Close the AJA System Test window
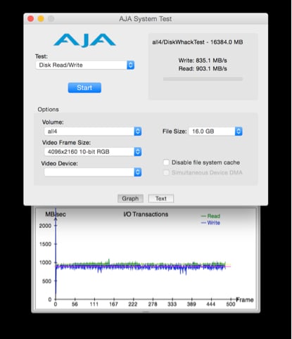This screenshot has width=292, height=339. 31,18
